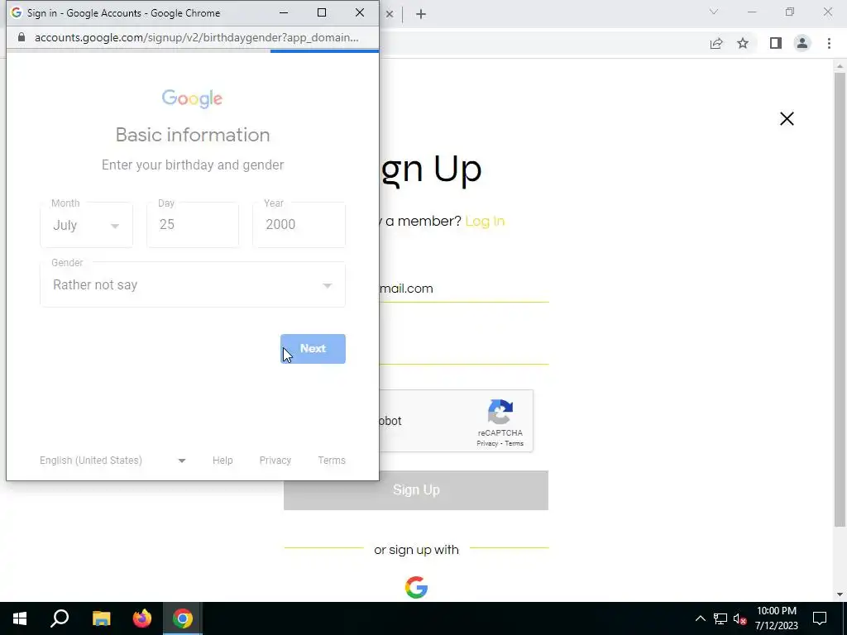Open reCAPTCHA Terms link
Screen dimensions: 847x635
tap(514, 444)
